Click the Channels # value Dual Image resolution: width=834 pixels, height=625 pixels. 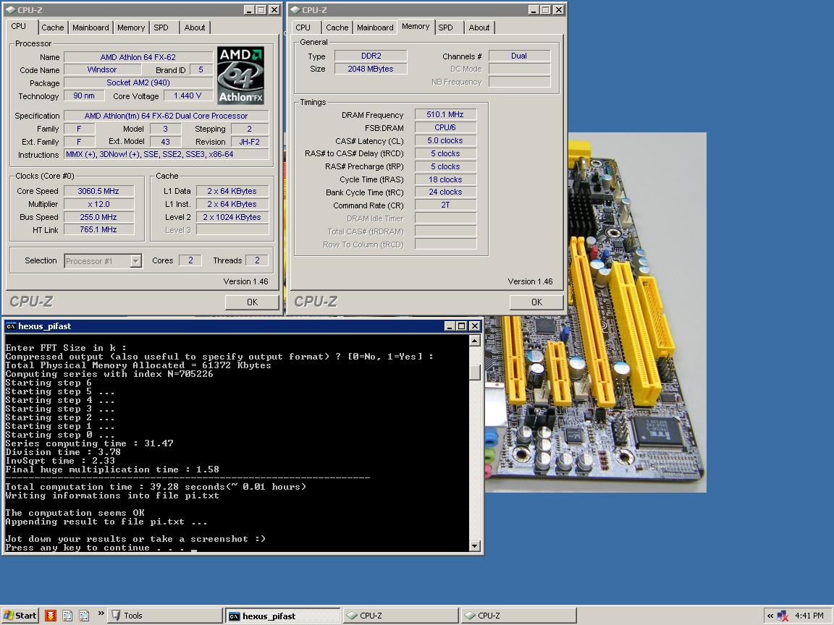519,56
